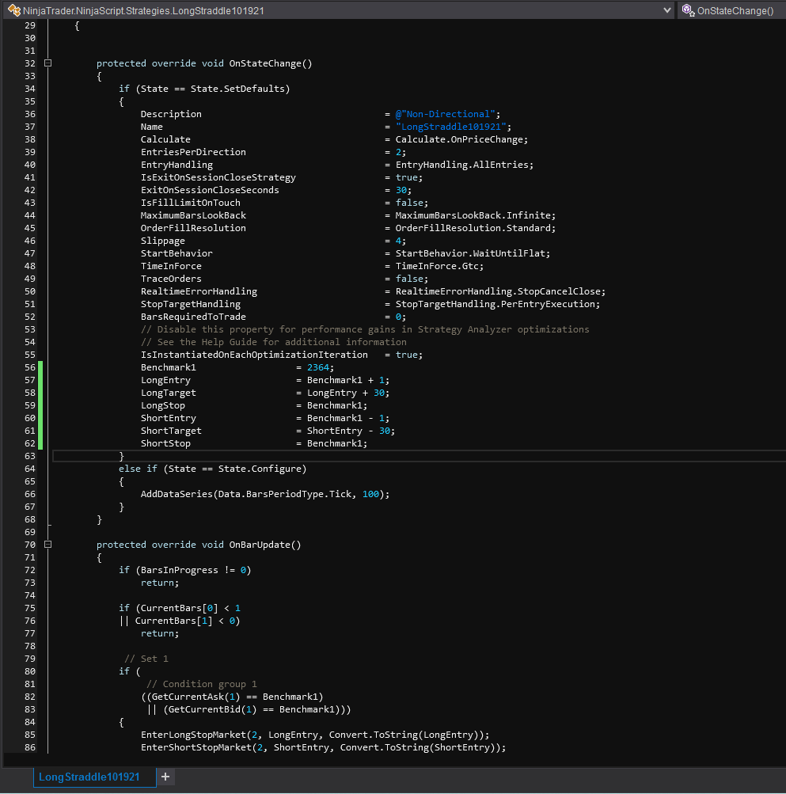Viewport: 786px width, 794px height.
Task: Collapse the OnBarUpdate method fold box
Action: (x=48, y=545)
